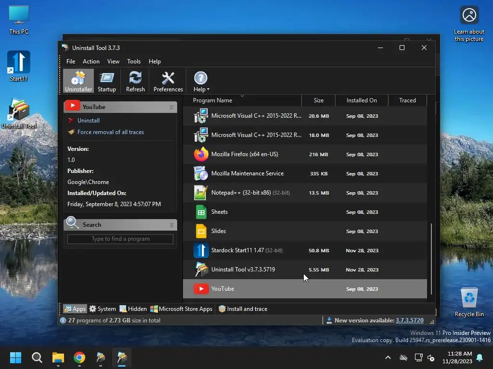Image resolution: width=493 pixels, height=369 pixels.
Task: Click the Uninstall link for YouTube
Action: tap(89, 121)
